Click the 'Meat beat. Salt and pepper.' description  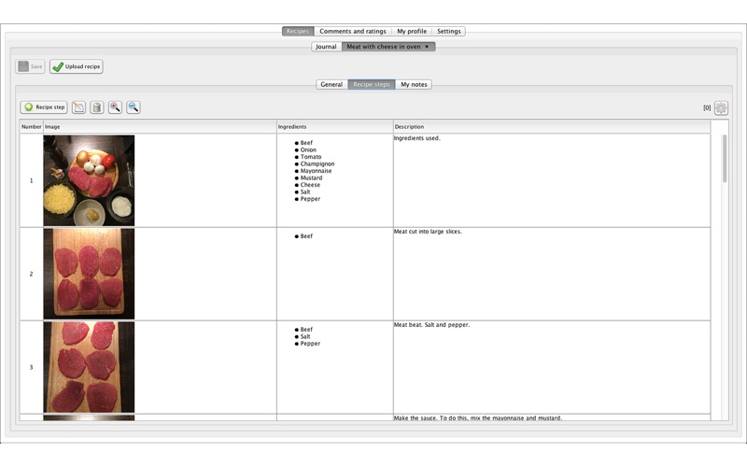click(431, 325)
